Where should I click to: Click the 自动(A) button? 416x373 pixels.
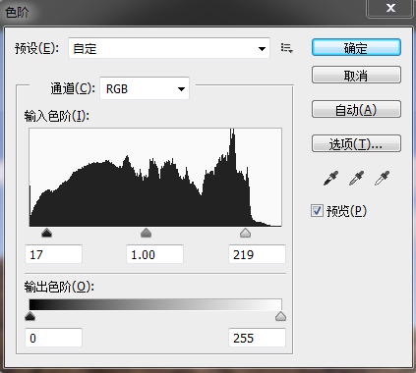point(356,109)
